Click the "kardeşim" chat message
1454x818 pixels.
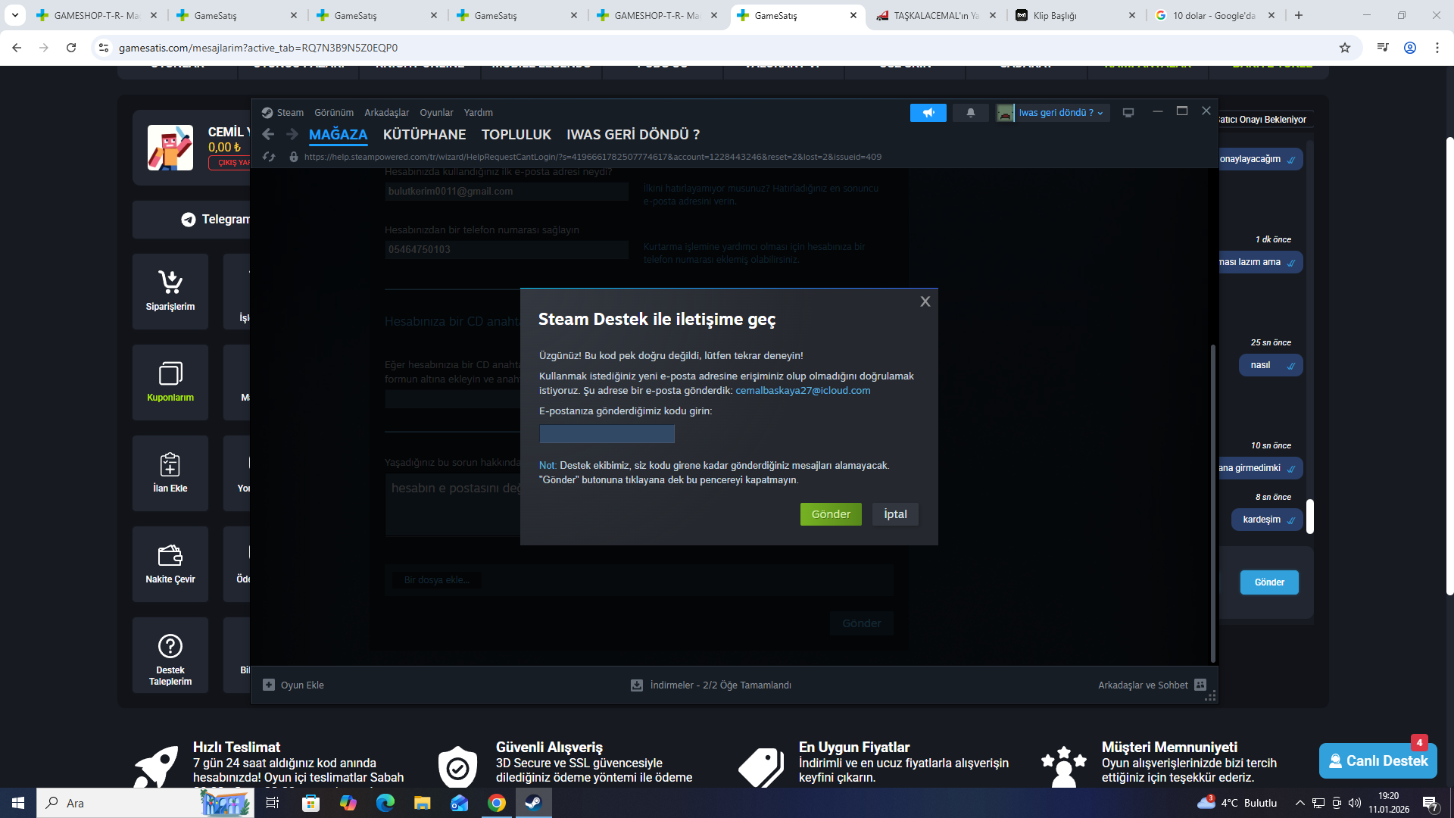pos(1268,520)
